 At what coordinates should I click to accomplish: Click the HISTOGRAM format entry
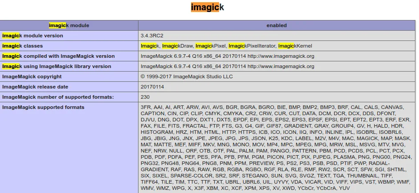point(157,132)
